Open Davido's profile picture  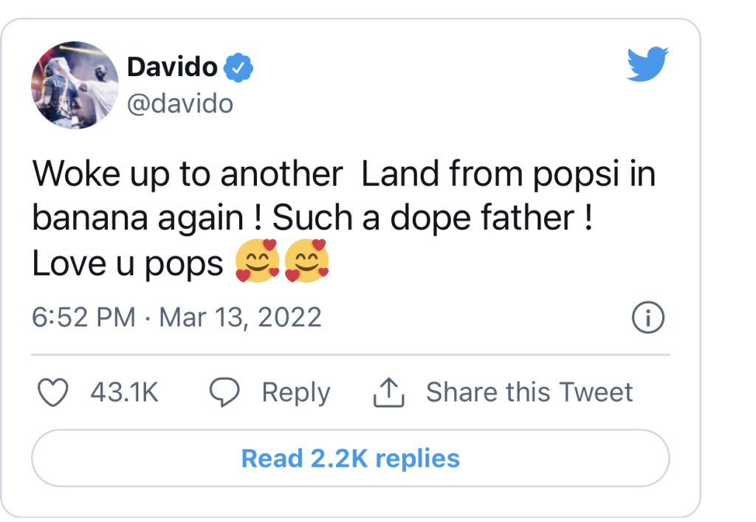(75, 85)
